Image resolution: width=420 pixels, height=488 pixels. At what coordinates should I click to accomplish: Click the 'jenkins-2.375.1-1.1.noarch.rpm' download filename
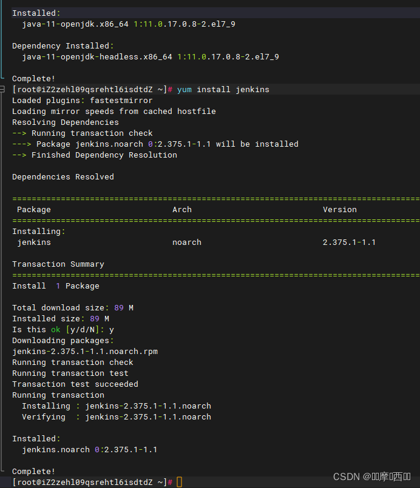85,352
